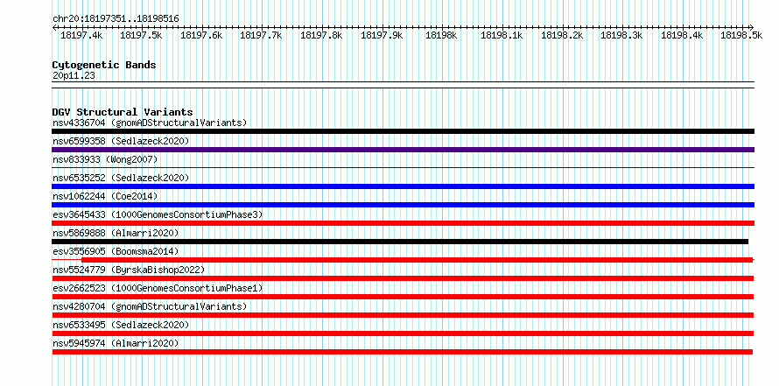Click the red esv3645433 variant bar
Screen dimensions: 779x386
(x=403, y=223)
